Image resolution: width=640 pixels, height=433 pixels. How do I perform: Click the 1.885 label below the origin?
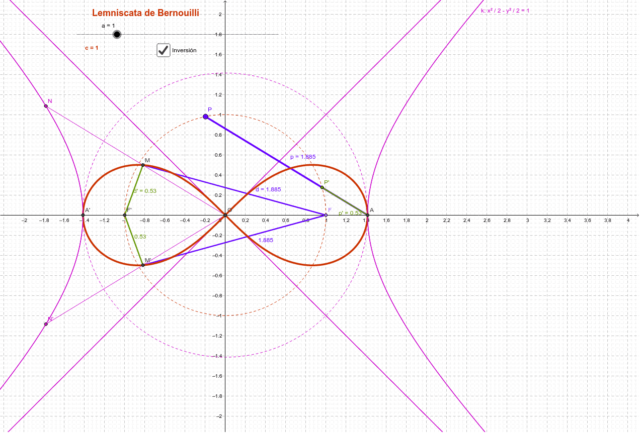click(x=266, y=240)
